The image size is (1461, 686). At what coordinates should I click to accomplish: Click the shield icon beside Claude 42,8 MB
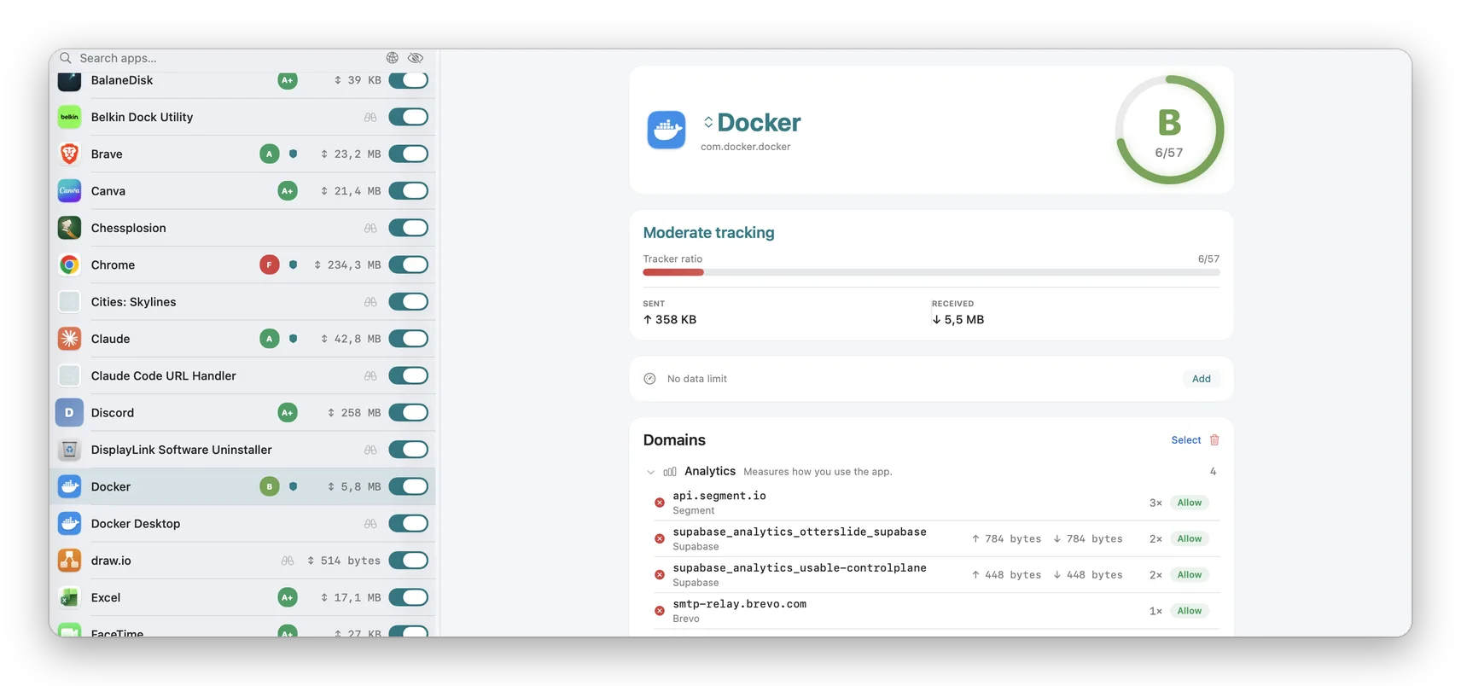(294, 339)
